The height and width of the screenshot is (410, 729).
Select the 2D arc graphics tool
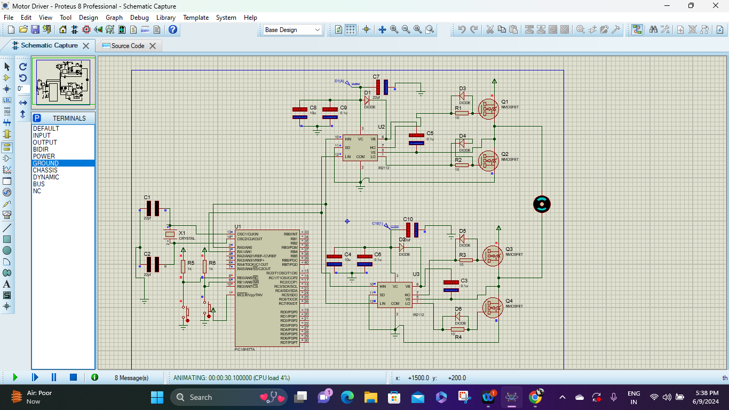tap(7, 262)
